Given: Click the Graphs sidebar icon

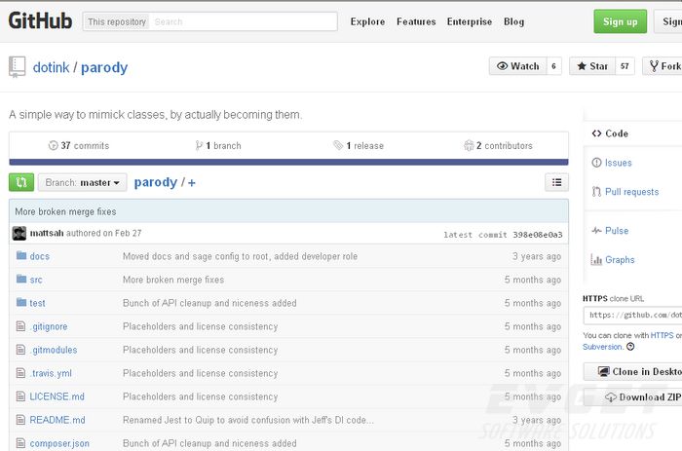Looking at the screenshot, I should [596, 260].
